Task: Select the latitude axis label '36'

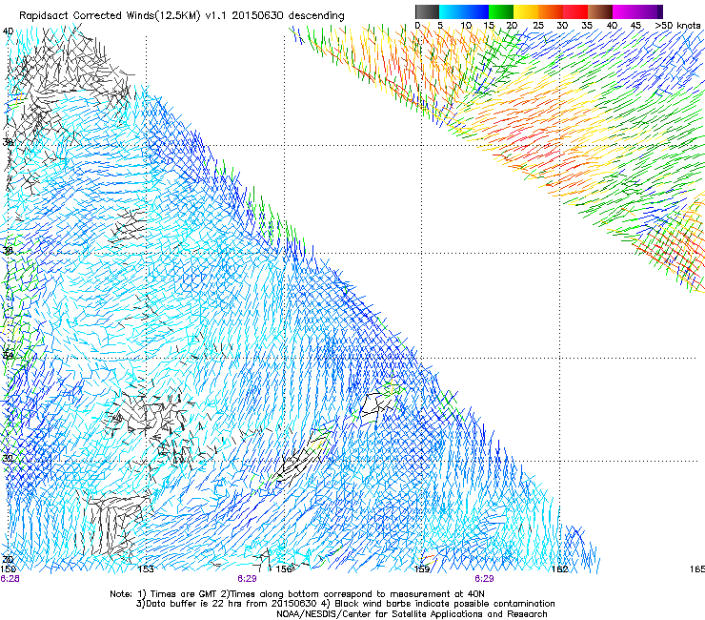Action: point(8,251)
